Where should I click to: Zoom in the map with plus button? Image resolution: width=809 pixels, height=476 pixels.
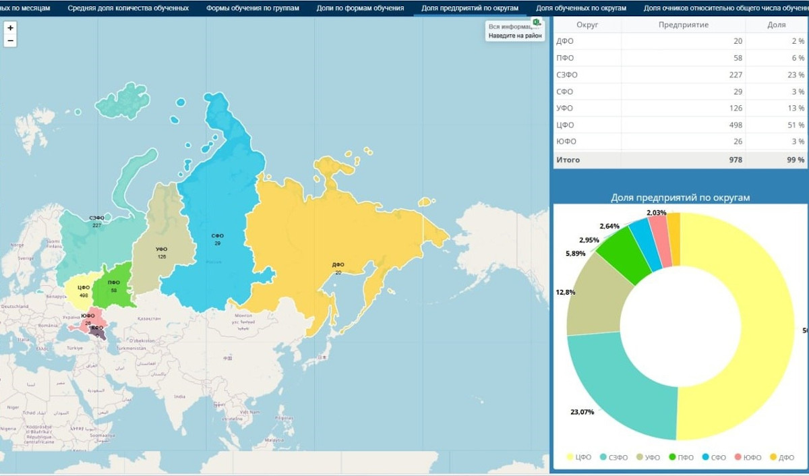point(10,28)
